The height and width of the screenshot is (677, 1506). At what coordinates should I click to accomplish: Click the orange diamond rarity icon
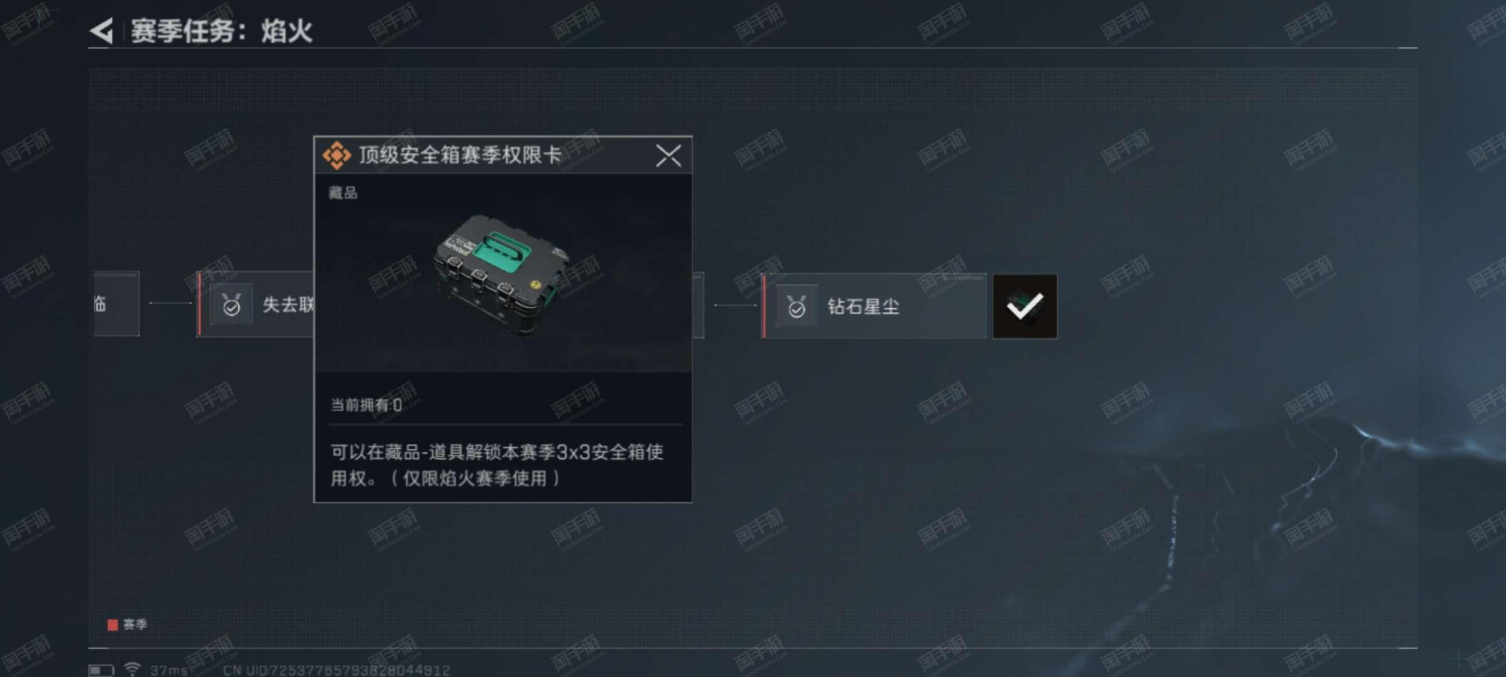point(337,155)
